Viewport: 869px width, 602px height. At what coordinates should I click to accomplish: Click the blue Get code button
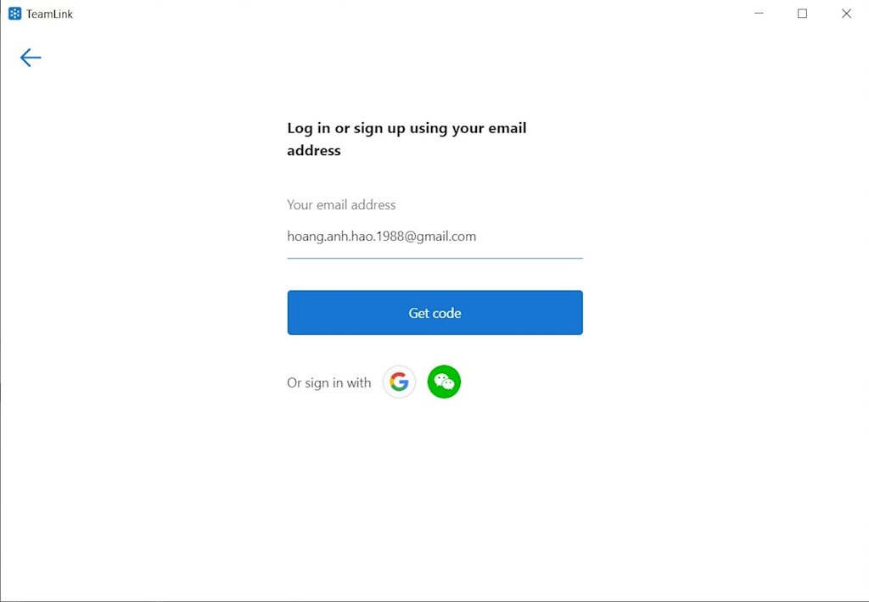coord(435,312)
